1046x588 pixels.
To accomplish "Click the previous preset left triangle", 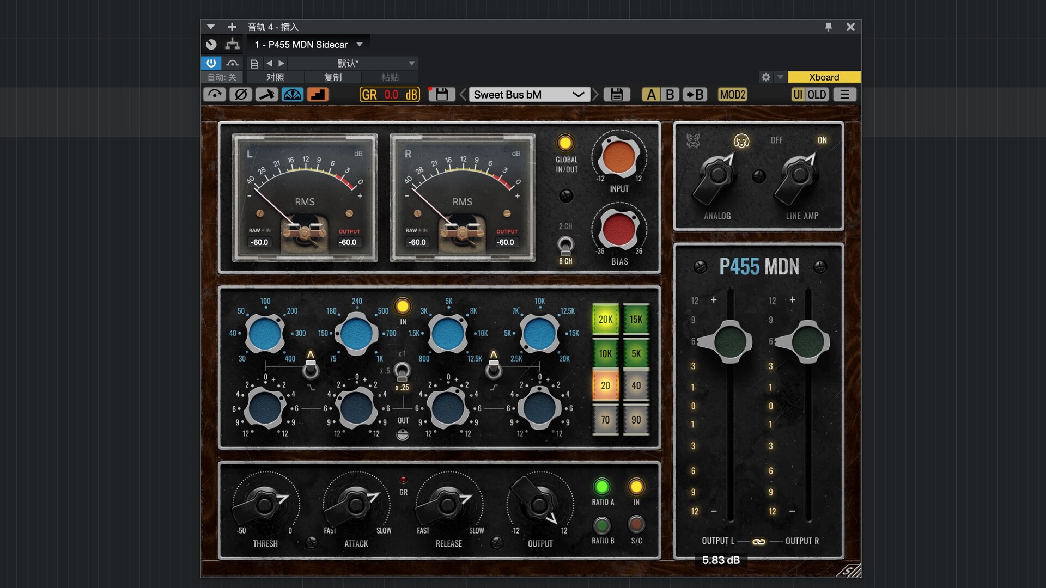I will click(269, 63).
